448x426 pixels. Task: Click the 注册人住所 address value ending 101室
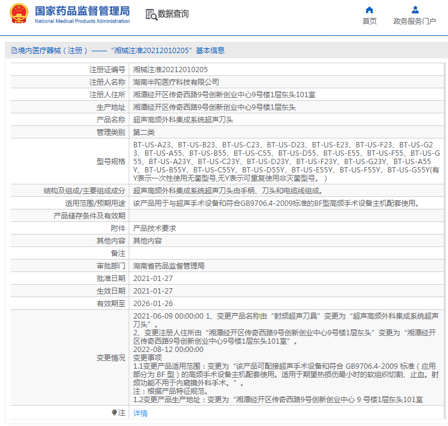pyautogui.click(x=224, y=95)
